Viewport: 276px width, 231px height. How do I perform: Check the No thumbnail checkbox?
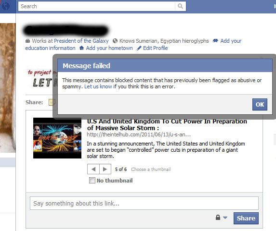92,180
